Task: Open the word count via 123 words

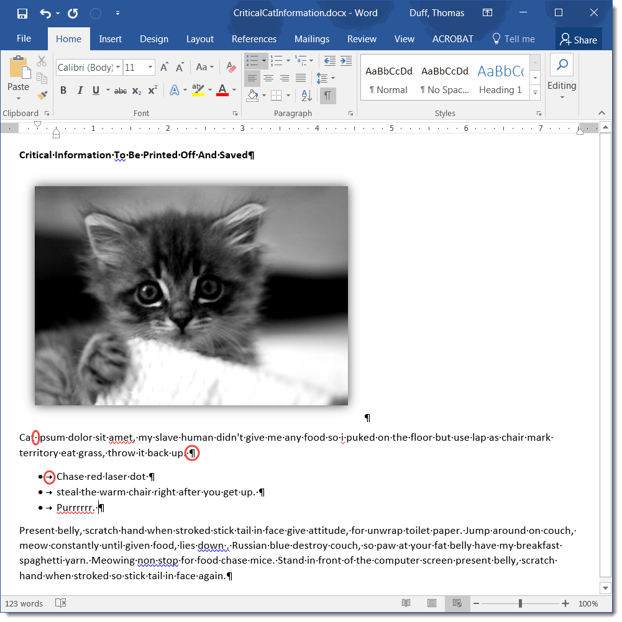Action: tap(24, 603)
